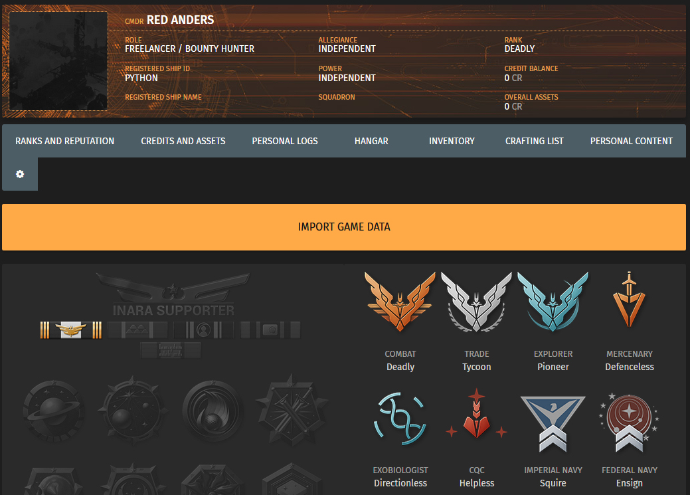Click the Tycoon rank label
Screen dimensions: 690x495
click(x=477, y=367)
